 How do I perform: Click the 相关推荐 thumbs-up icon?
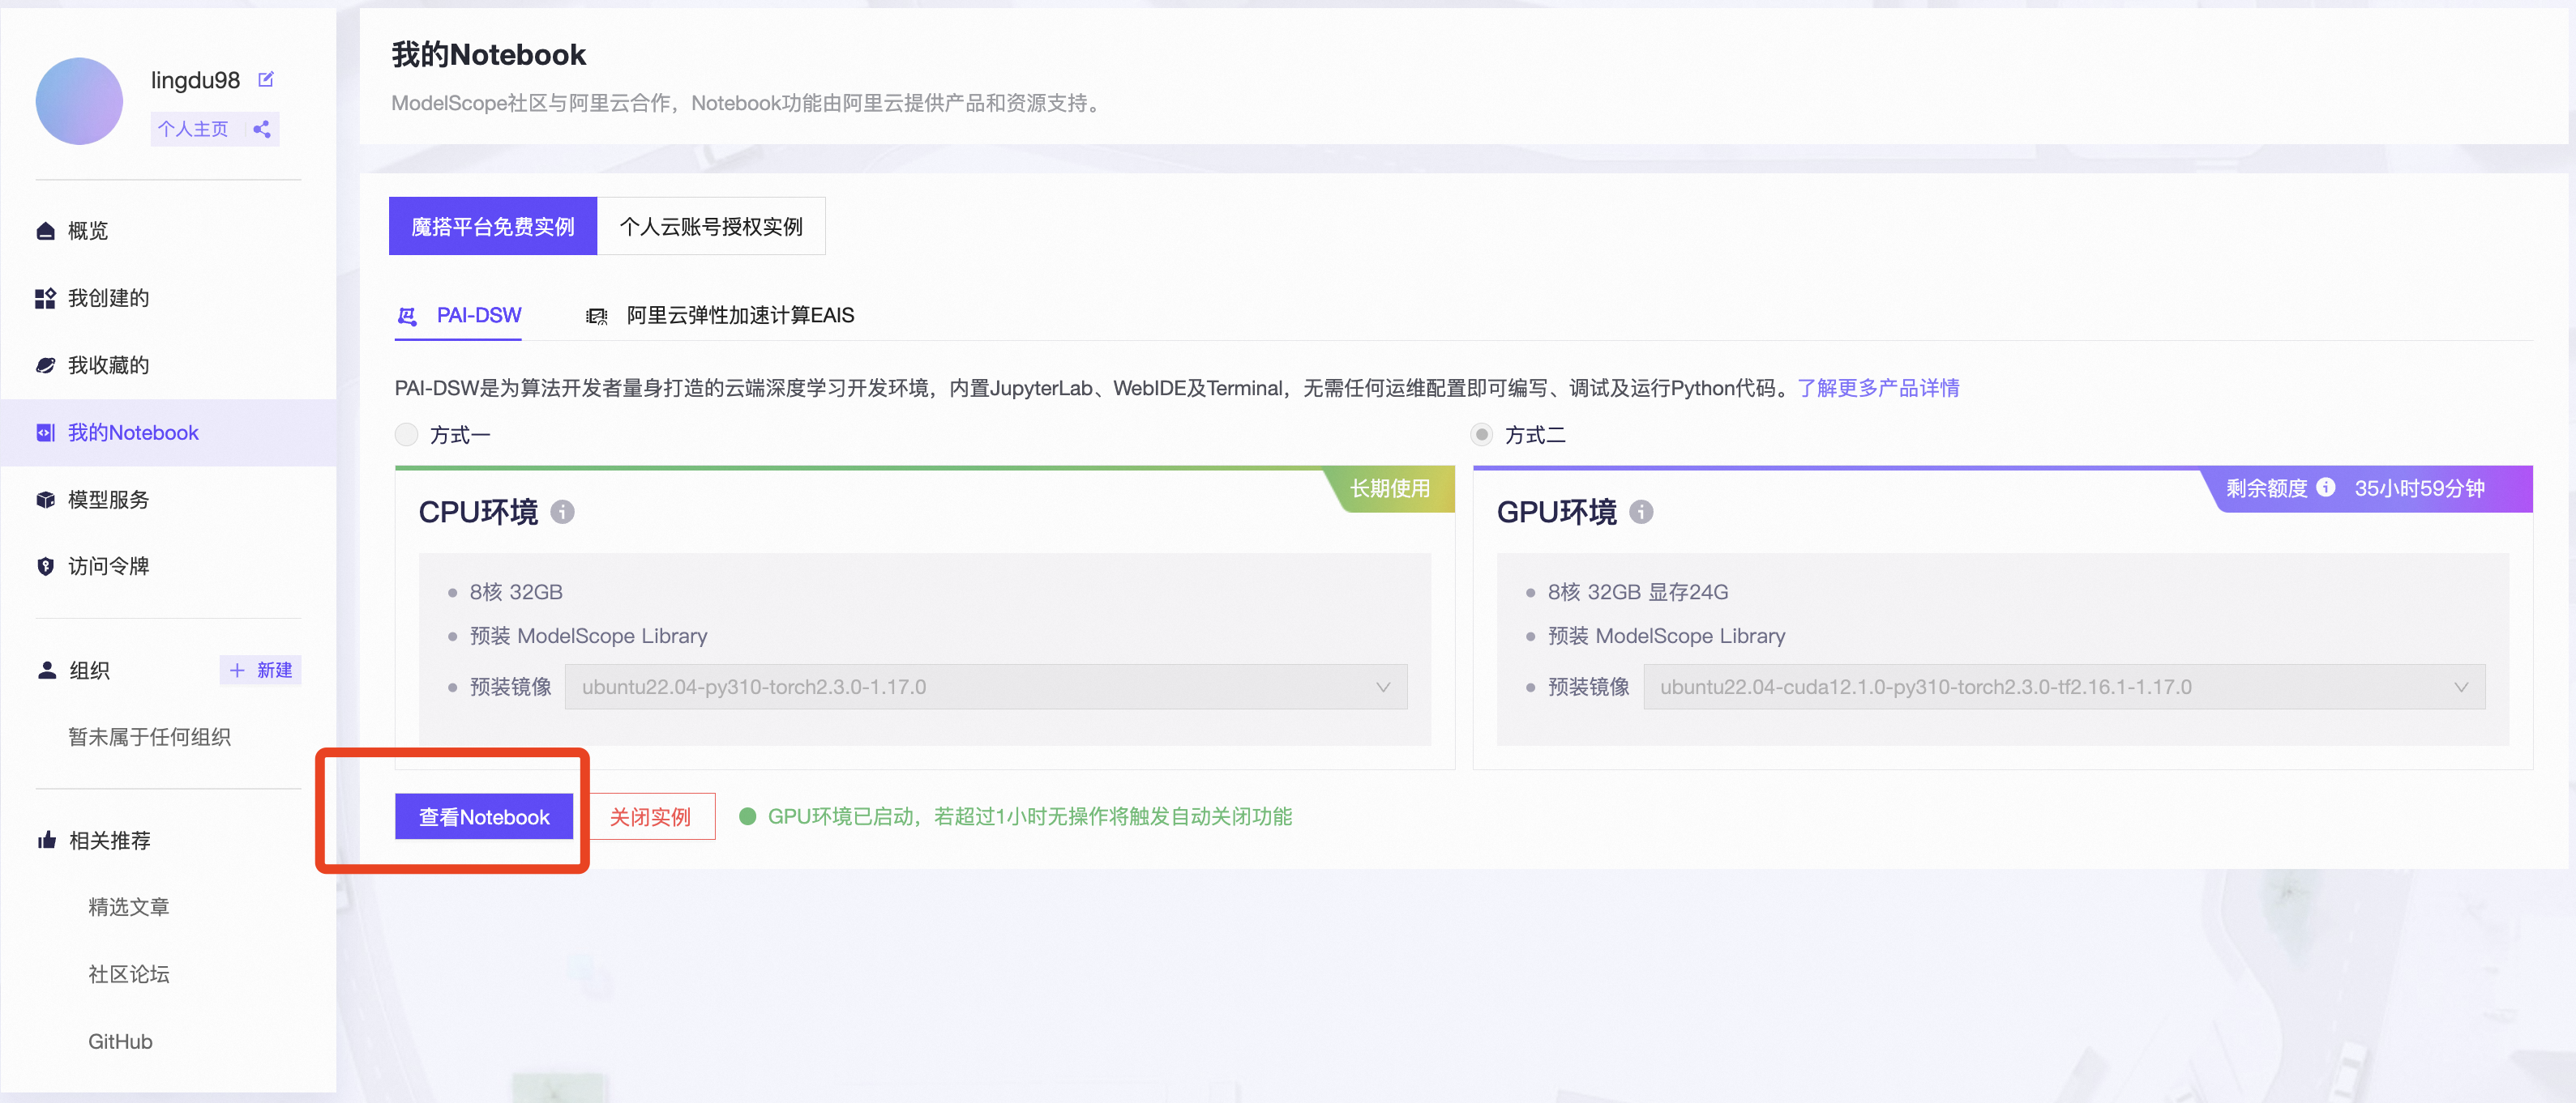46,841
